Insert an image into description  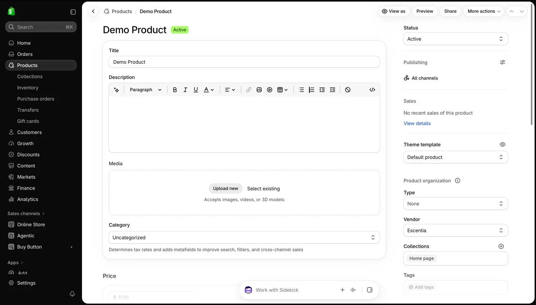(259, 90)
